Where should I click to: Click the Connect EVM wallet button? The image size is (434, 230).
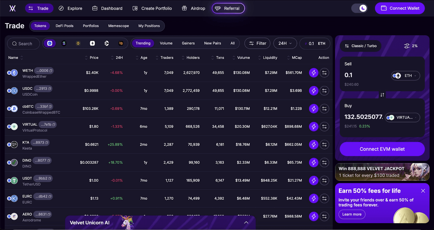click(382, 149)
